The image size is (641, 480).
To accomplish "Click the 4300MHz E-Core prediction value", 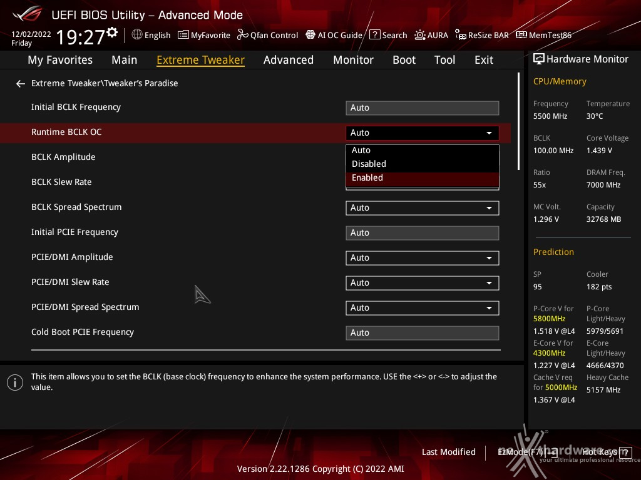I will click(x=549, y=353).
